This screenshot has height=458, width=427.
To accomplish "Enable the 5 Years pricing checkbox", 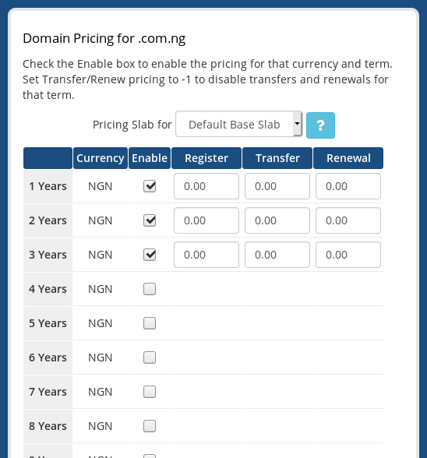I will (x=150, y=323).
